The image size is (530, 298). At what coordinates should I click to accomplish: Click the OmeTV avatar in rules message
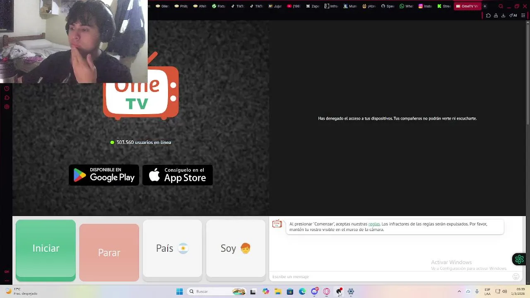[x=277, y=224]
